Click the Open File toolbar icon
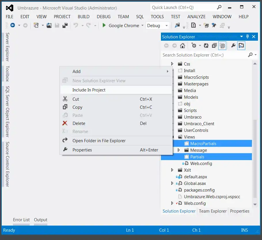 49,25
